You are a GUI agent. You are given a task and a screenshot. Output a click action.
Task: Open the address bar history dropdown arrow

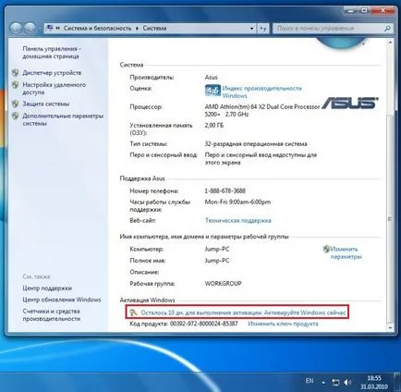251,29
